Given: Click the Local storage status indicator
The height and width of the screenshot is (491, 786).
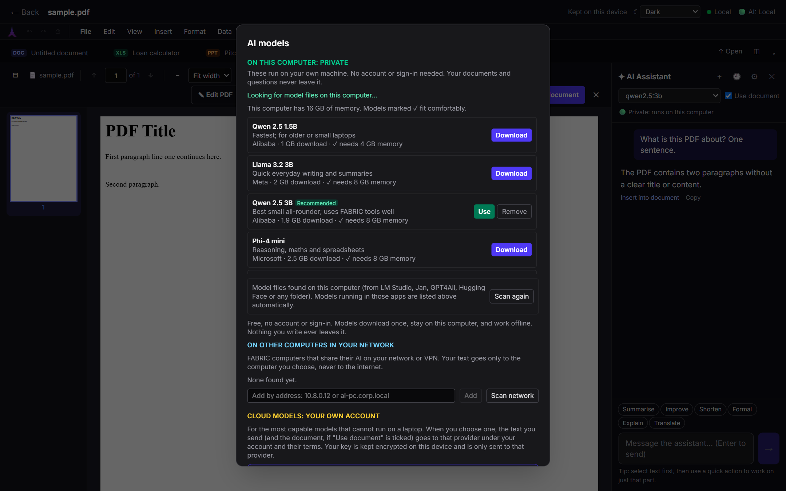Looking at the screenshot, I should point(719,12).
